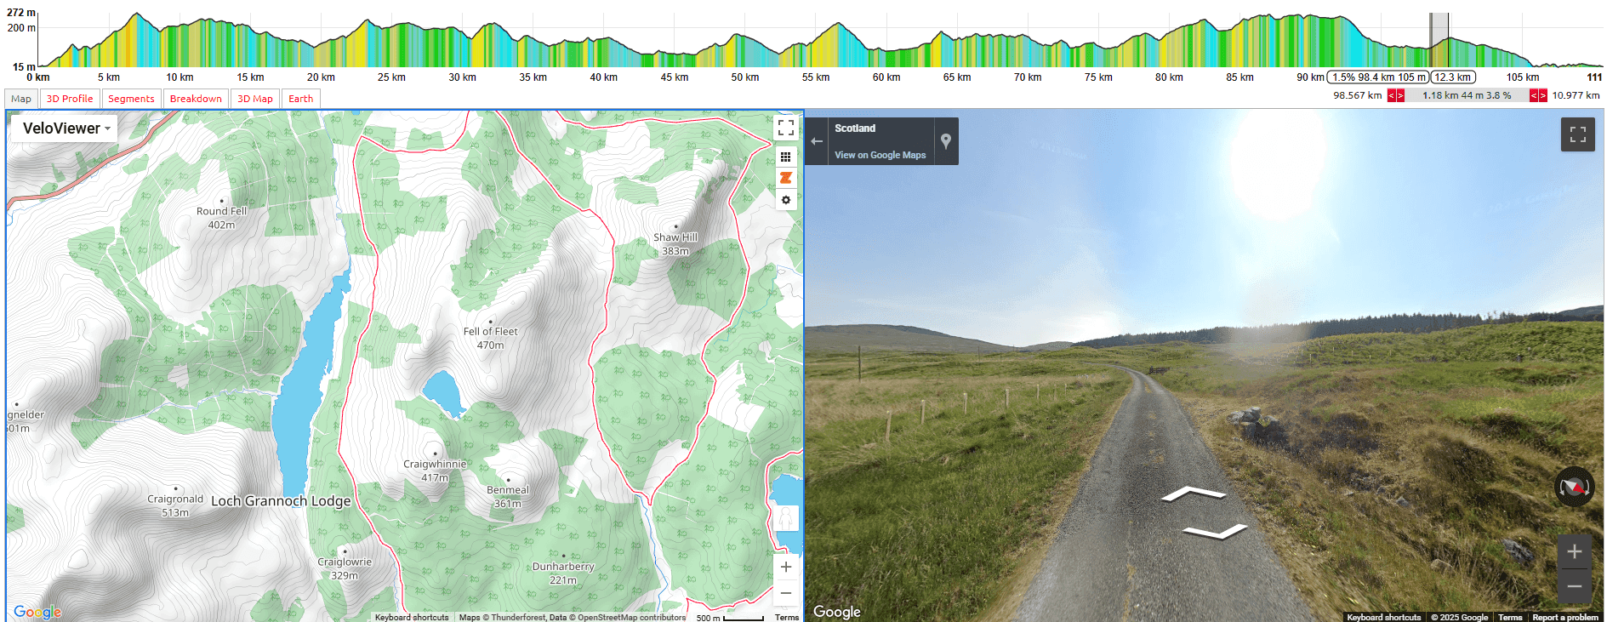Open the map Terms link
The width and height of the screenshot is (1607, 622).
pyautogui.click(x=786, y=617)
